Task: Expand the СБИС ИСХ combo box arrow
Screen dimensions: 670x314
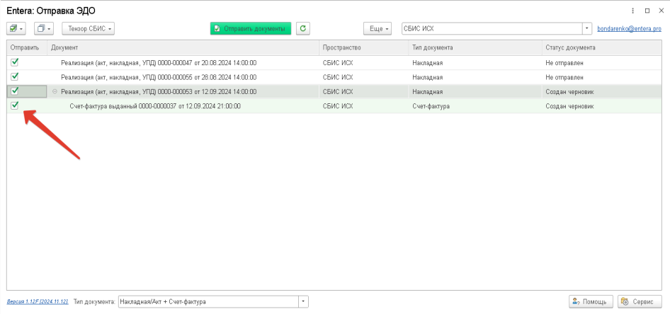Action: coord(587,28)
